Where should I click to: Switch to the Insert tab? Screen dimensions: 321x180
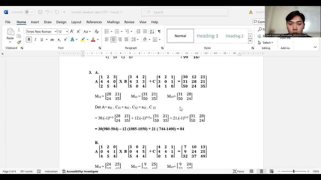click(35, 22)
